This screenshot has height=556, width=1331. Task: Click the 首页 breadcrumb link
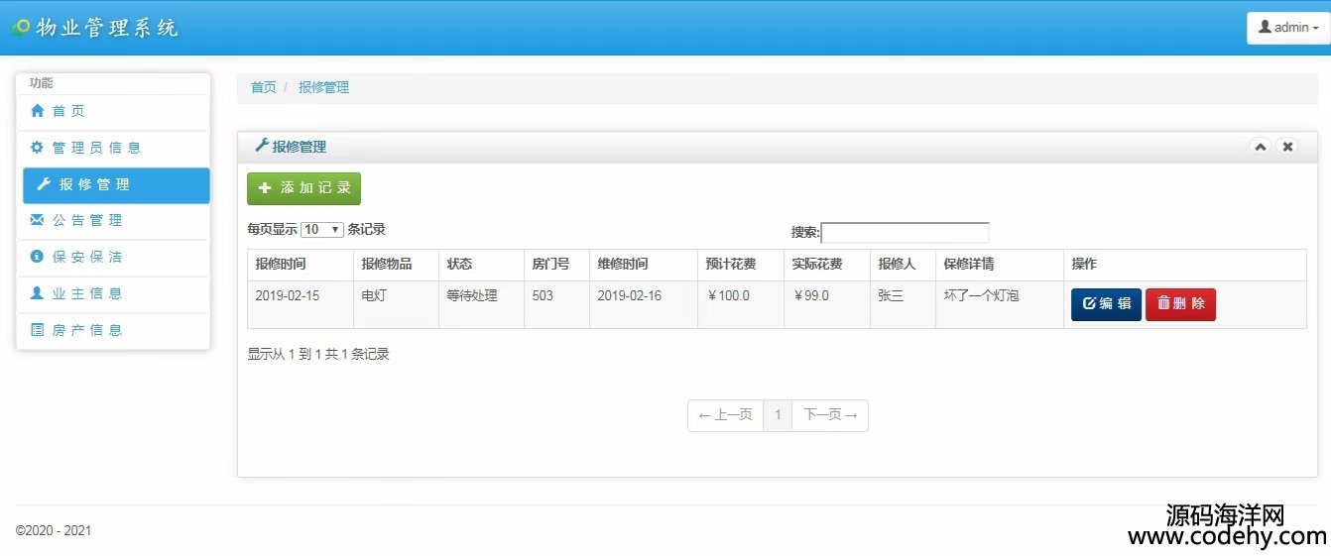[x=263, y=87]
